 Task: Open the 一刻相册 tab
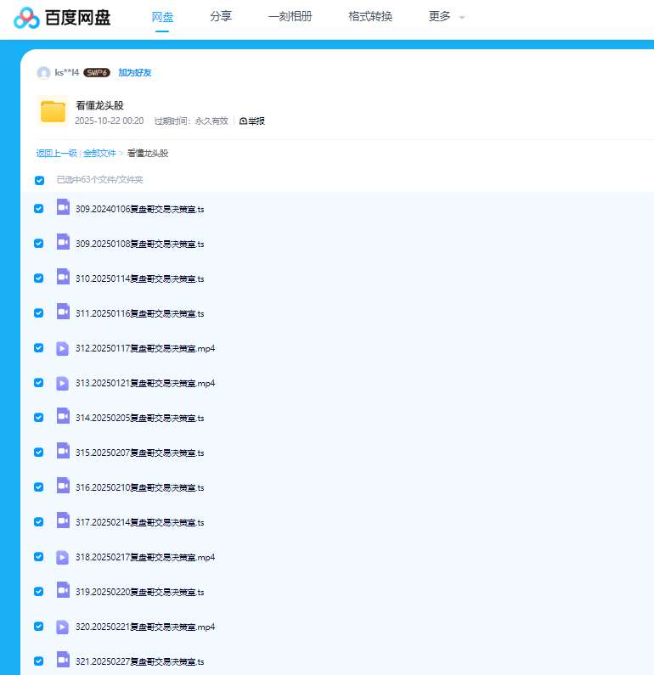pyautogui.click(x=290, y=17)
